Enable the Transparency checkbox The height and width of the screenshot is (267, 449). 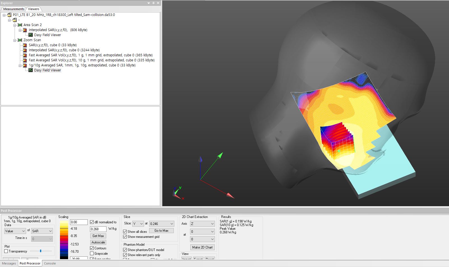[x=6, y=251]
